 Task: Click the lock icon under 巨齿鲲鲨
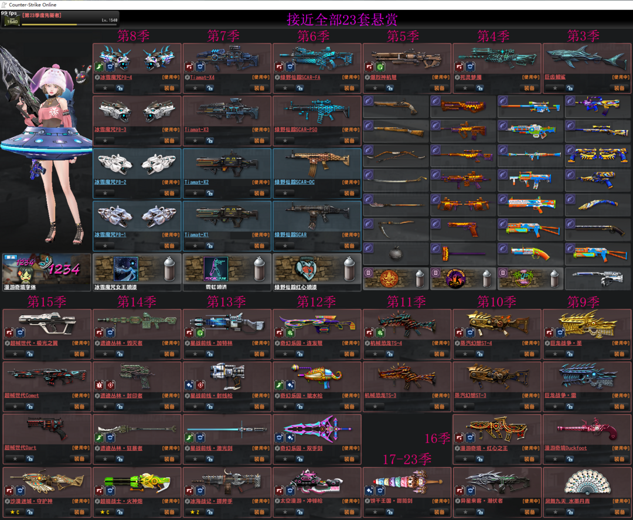click(570, 89)
